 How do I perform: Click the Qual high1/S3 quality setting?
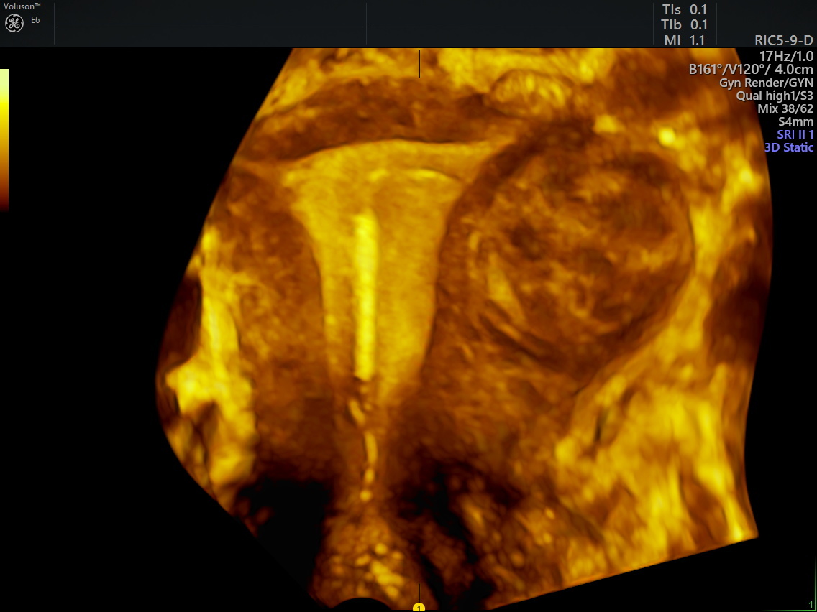pyautogui.click(x=775, y=96)
